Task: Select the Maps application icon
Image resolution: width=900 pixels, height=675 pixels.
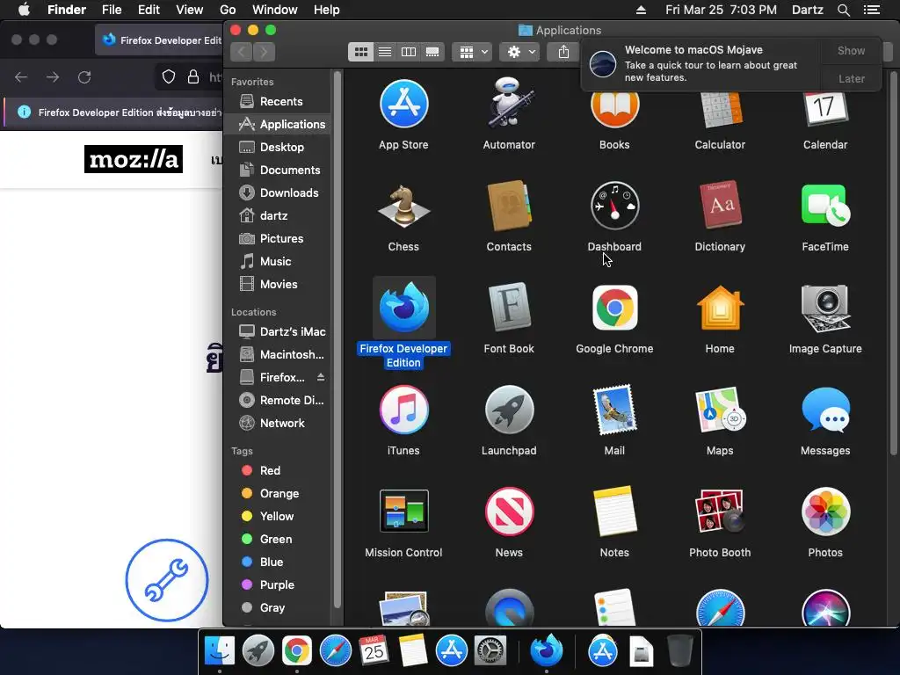Action: (x=720, y=410)
